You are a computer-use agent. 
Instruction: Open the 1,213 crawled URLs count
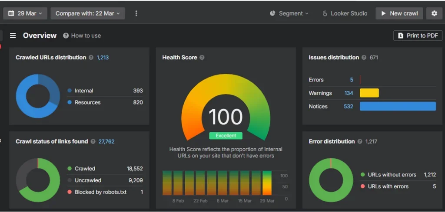(x=103, y=58)
